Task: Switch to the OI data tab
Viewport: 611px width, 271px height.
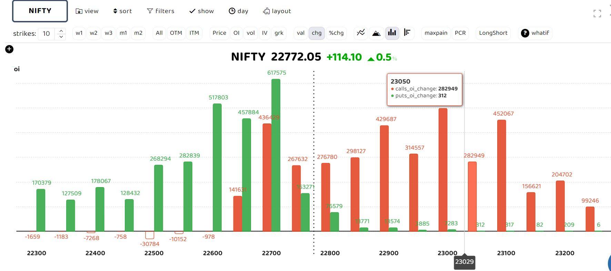Action: [236, 33]
